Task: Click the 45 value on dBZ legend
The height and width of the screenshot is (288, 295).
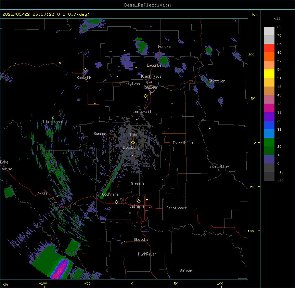Action: pyautogui.click(x=279, y=95)
